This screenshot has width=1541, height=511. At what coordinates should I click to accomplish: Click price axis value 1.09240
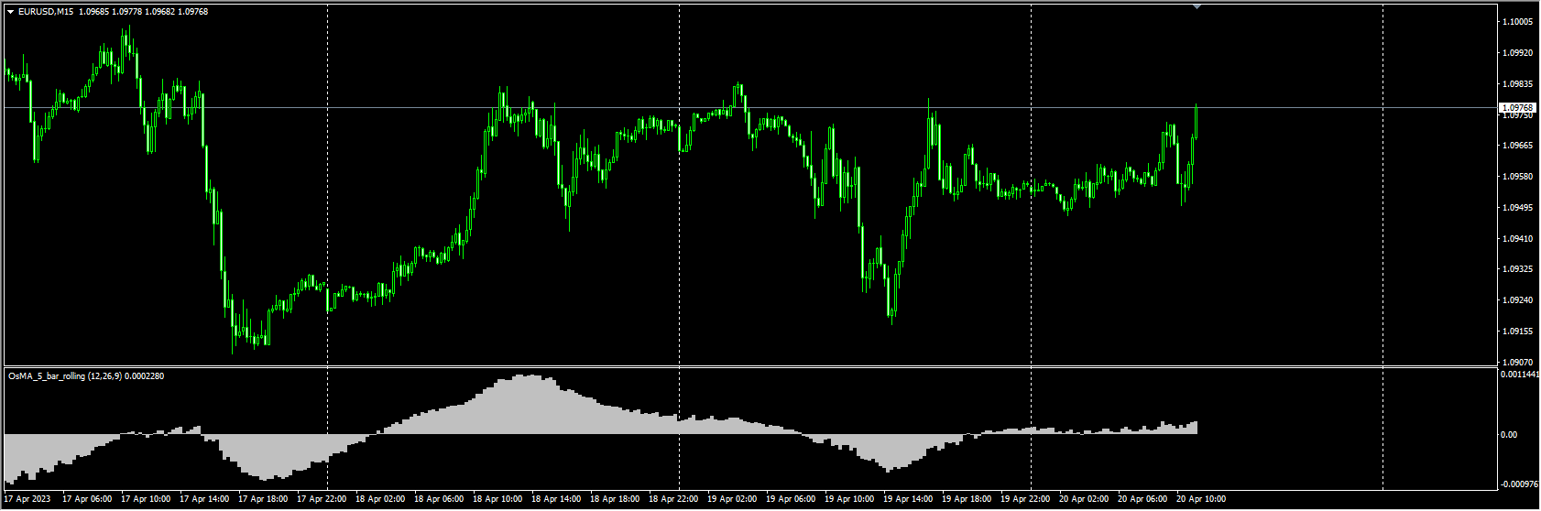[x=1518, y=300]
